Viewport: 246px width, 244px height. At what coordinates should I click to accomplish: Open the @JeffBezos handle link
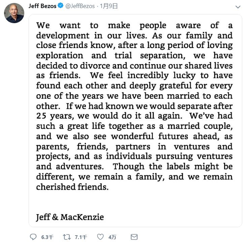click(80, 6)
